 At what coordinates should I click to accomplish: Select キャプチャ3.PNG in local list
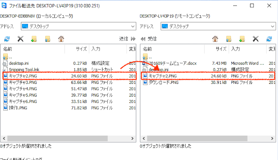[x=23, y=82]
